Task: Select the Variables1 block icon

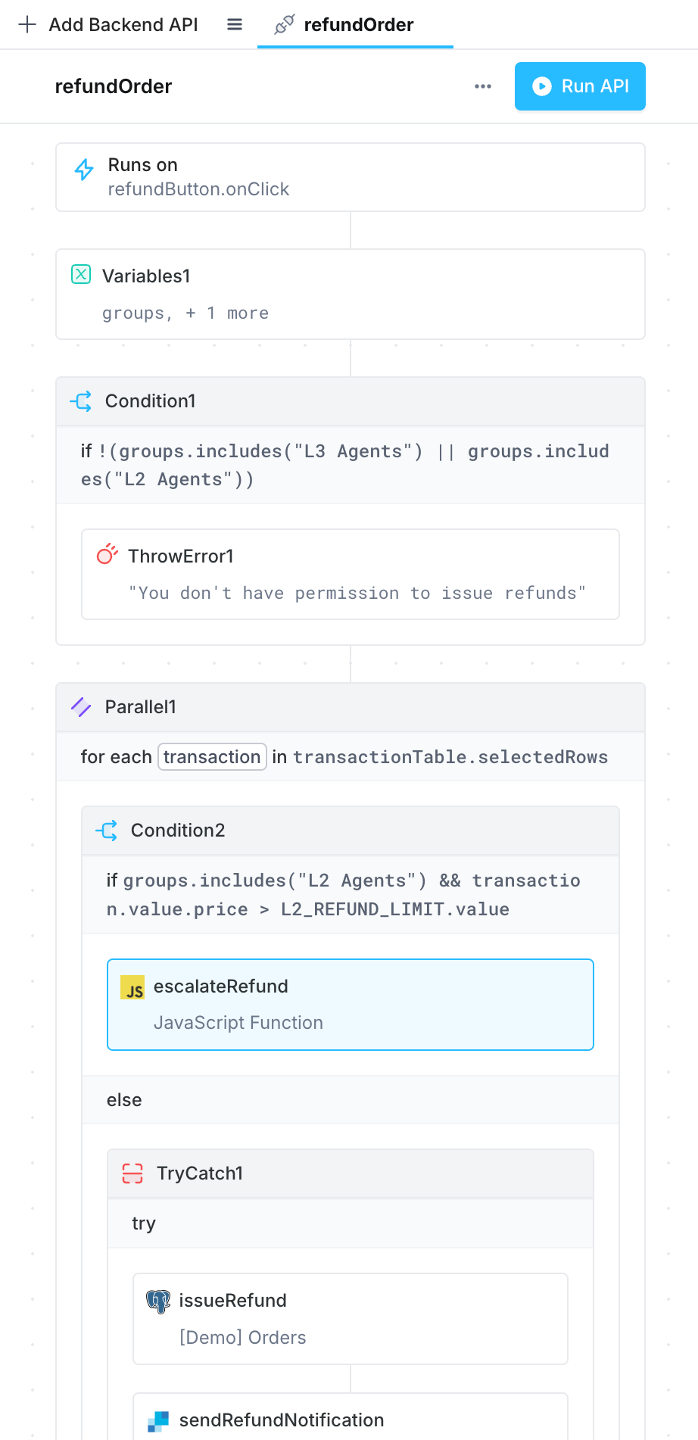Action: point(81,275)
